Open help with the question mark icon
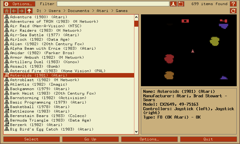Screen dimensions: 240x144 233,4
